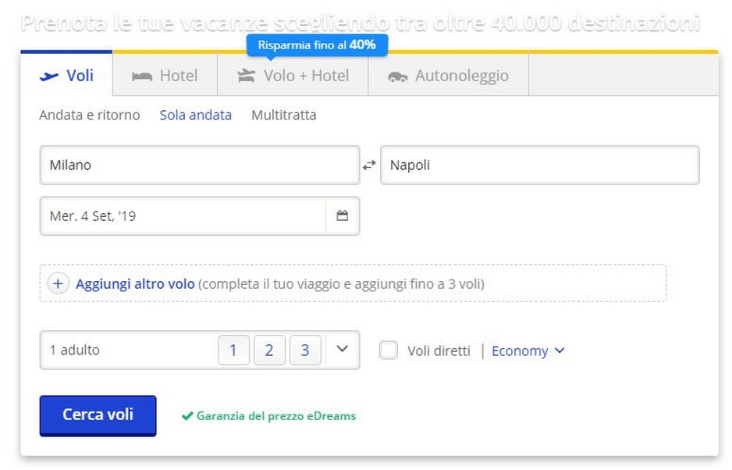Click the airplane icon on the Voli tab
The width and height of the screenshot is (732, 470).
[49, 76]
